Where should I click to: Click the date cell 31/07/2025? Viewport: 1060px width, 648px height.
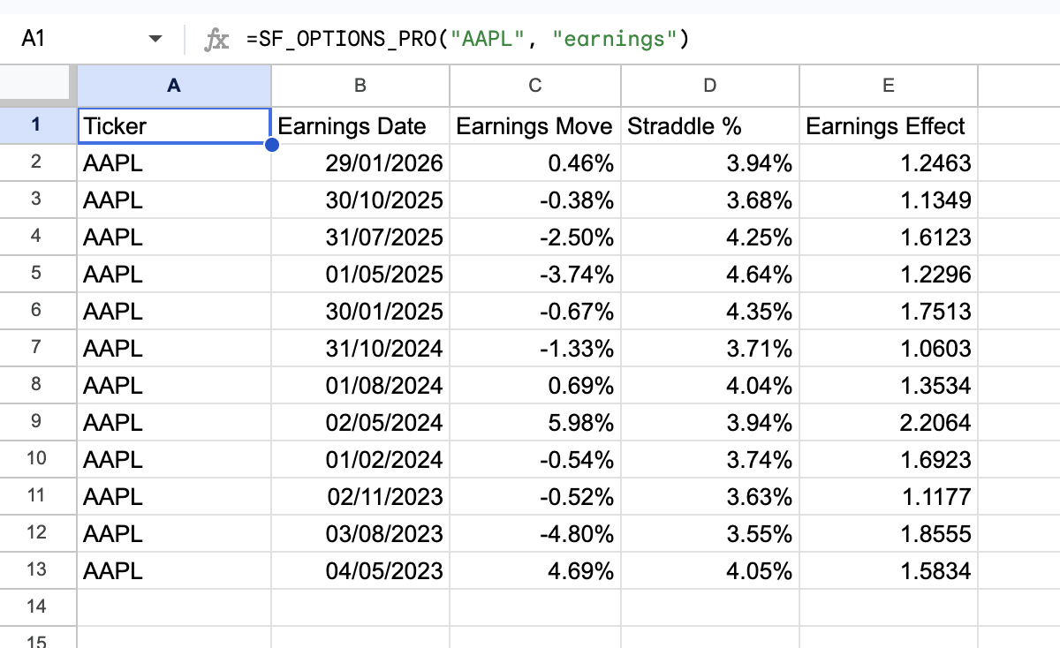[x=360, y=237]
